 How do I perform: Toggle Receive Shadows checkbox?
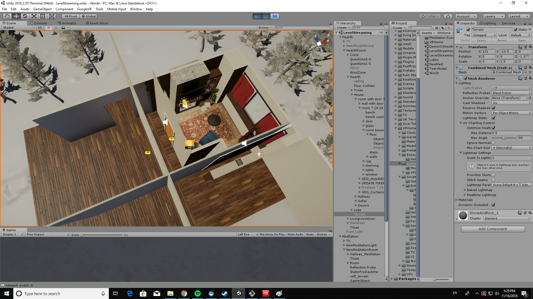pyautogui.click(x=493, y=108)
